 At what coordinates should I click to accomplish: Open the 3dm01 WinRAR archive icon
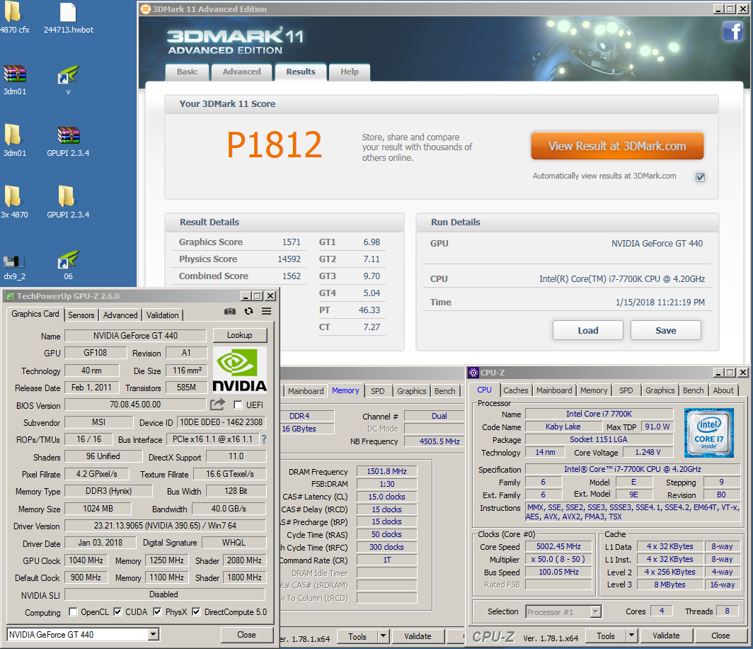point(15,80)
